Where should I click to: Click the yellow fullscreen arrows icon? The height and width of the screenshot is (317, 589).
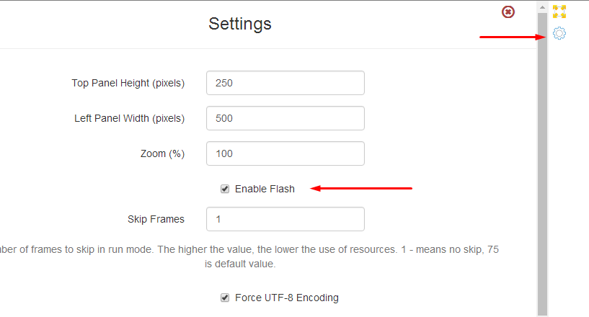click(x=559, y=12)
